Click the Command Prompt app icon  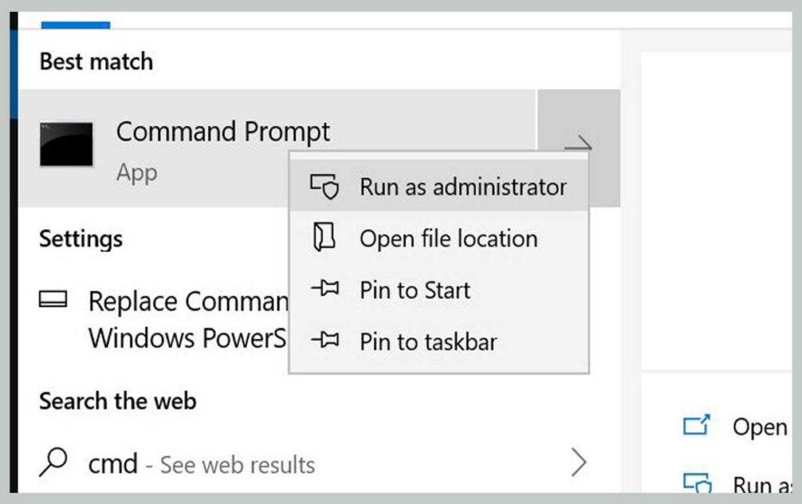[x=67, y=145]
